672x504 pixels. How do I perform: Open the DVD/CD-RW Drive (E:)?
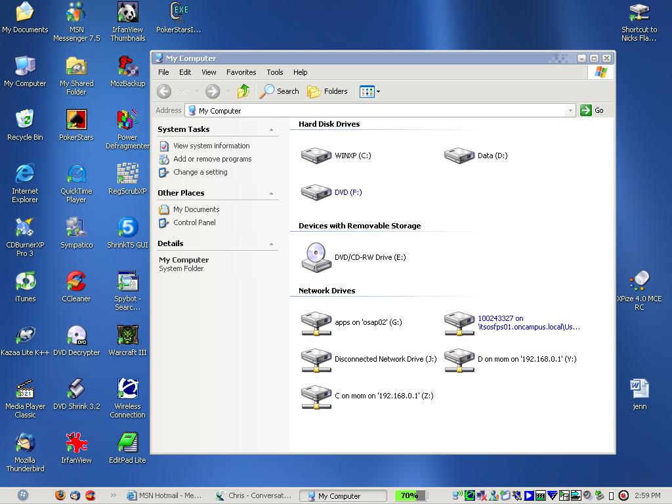(x=353, y=257)
